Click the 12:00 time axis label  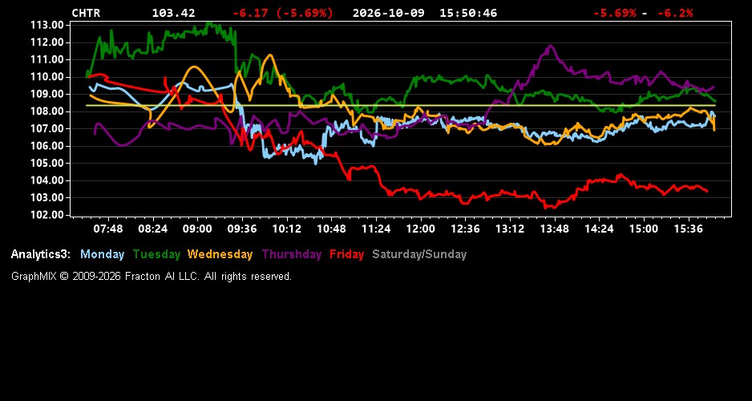click(x=421, y=229)
